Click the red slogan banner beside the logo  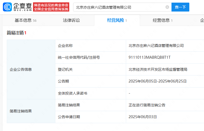point(51,7)
